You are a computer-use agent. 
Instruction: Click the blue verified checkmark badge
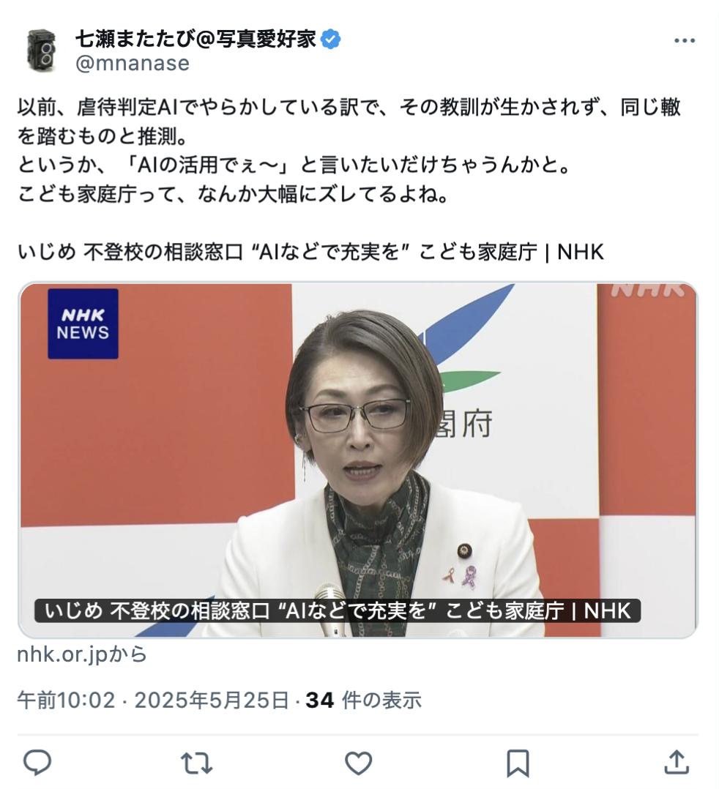[x=331, y=40]
